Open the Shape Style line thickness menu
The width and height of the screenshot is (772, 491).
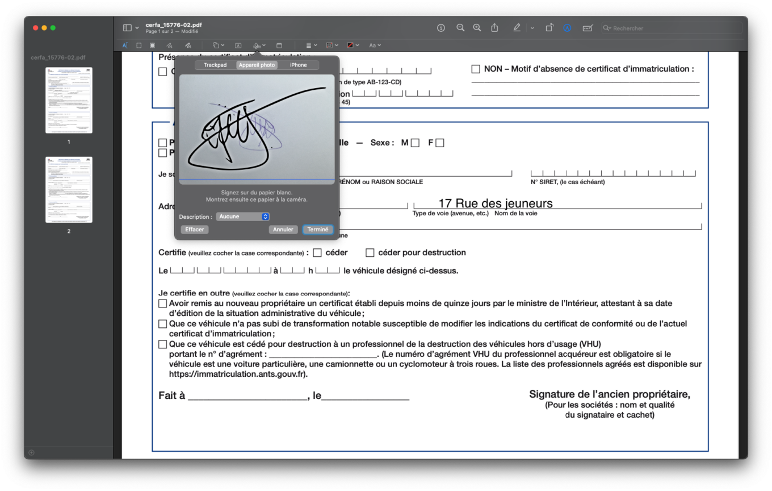coord(312,45)
